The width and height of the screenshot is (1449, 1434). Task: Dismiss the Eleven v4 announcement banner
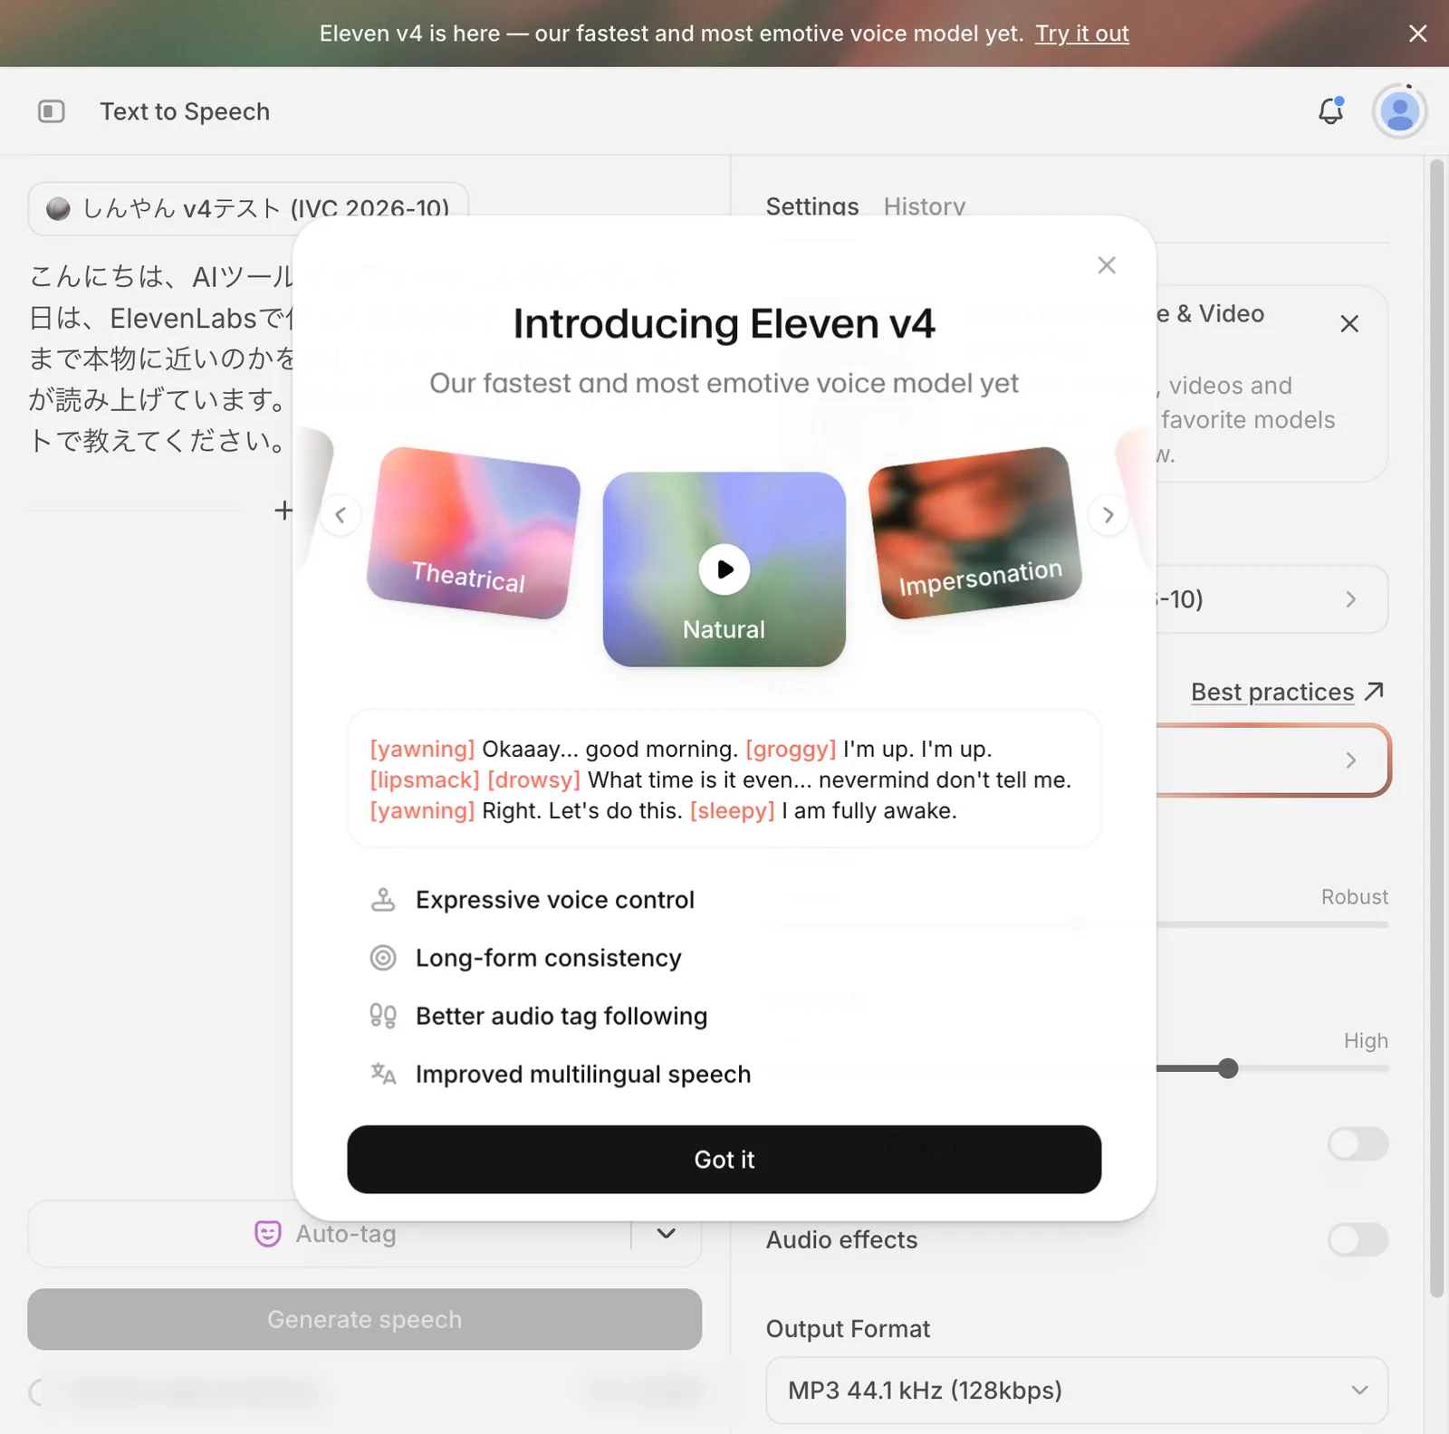click(1417, 33)
